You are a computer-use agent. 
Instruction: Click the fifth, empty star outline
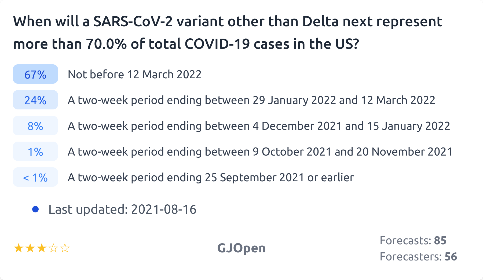click(65, 248)
